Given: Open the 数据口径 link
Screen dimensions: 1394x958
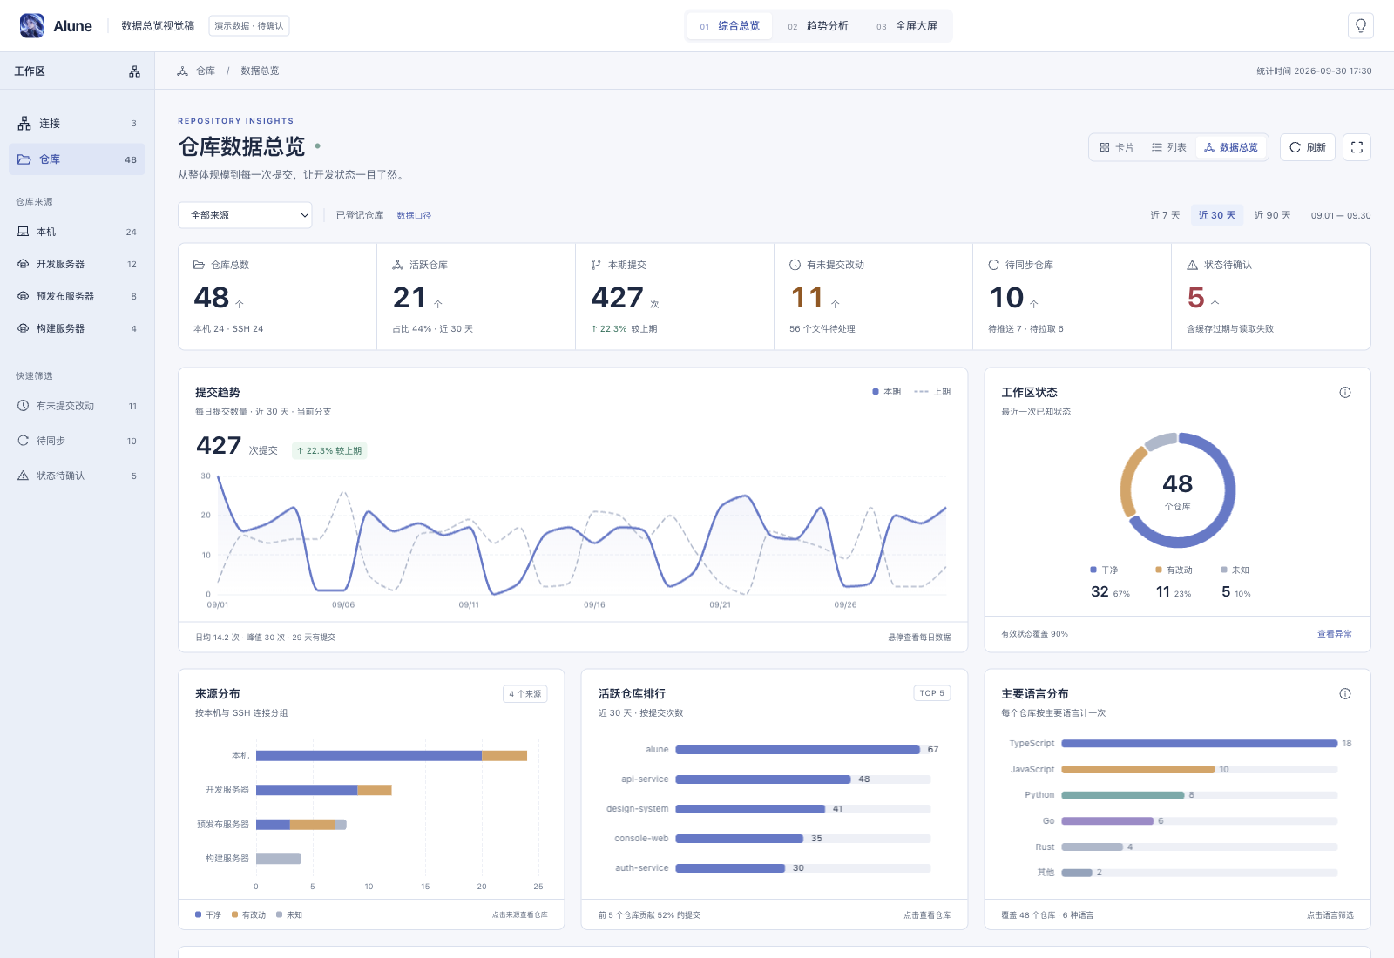Looking at the screenshot, I should click(414, 216).
